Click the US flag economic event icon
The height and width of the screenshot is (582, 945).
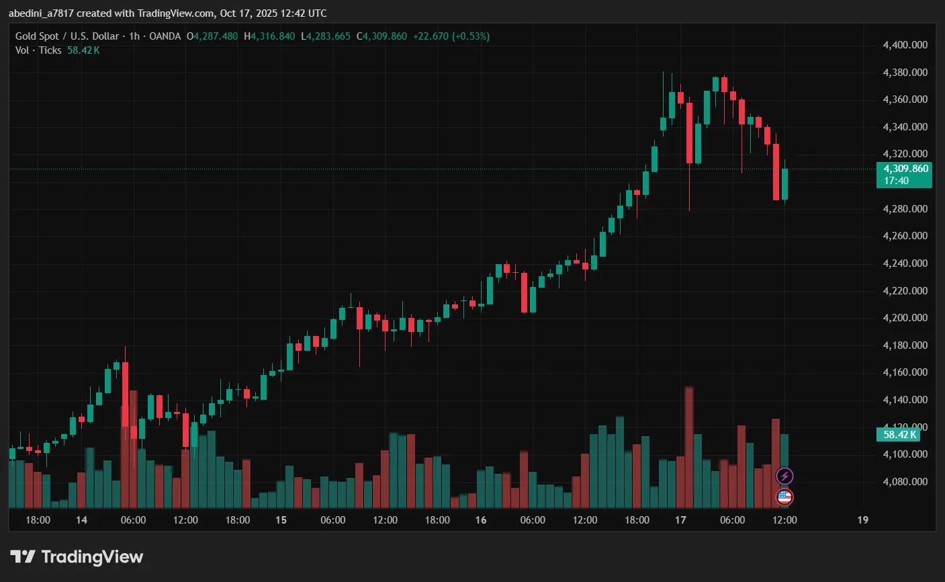(784, 497)
